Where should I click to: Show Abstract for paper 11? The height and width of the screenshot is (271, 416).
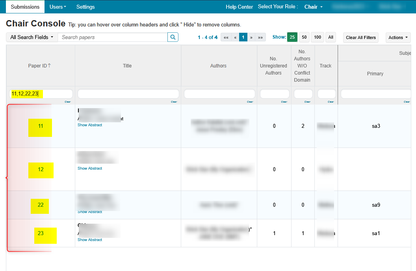click(90, 125)
